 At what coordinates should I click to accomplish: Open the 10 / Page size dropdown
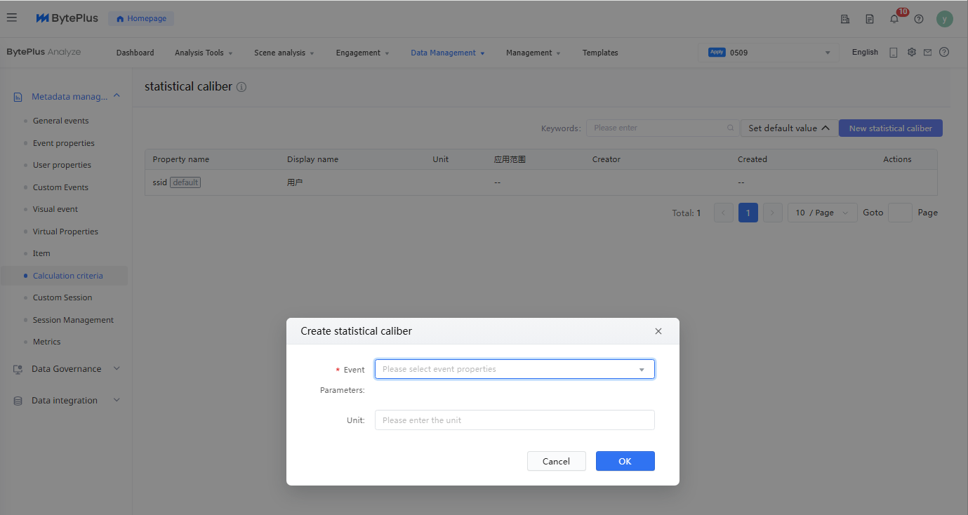[x=822, y=213]
